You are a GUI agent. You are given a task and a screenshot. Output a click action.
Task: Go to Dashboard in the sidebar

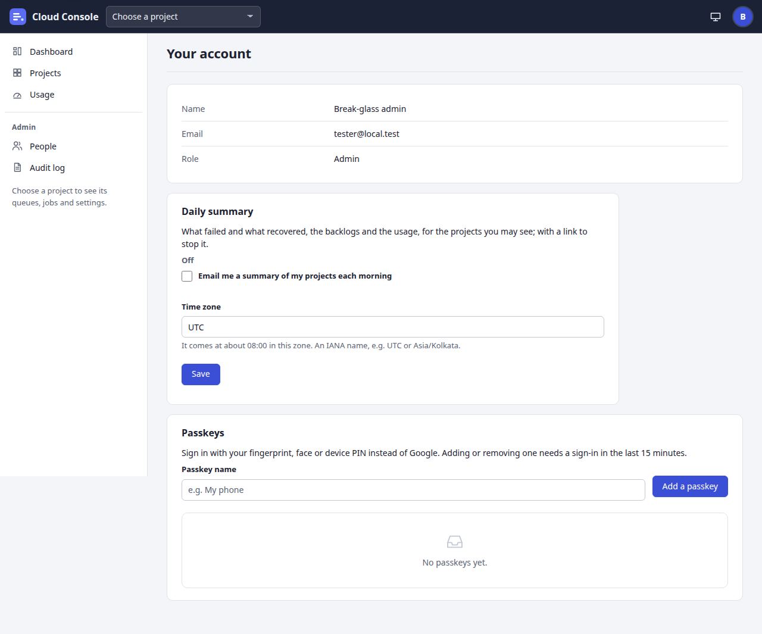tap(74, 52)
